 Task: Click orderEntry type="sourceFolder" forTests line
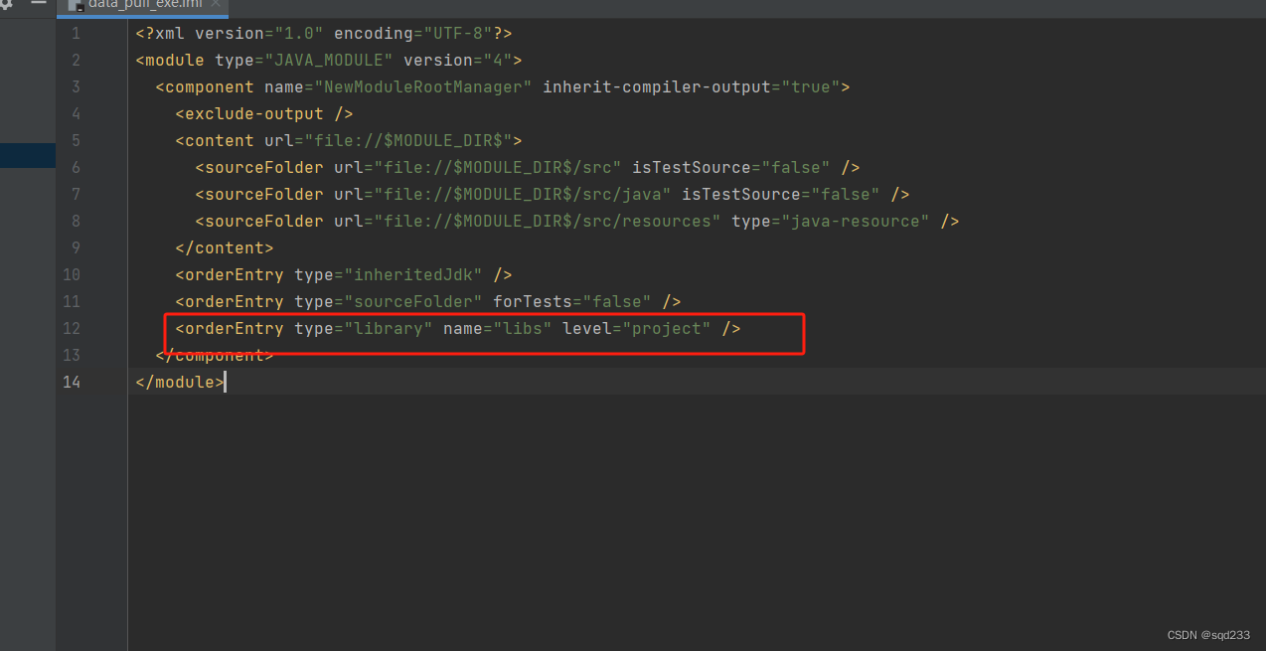(x=427, y=301)
